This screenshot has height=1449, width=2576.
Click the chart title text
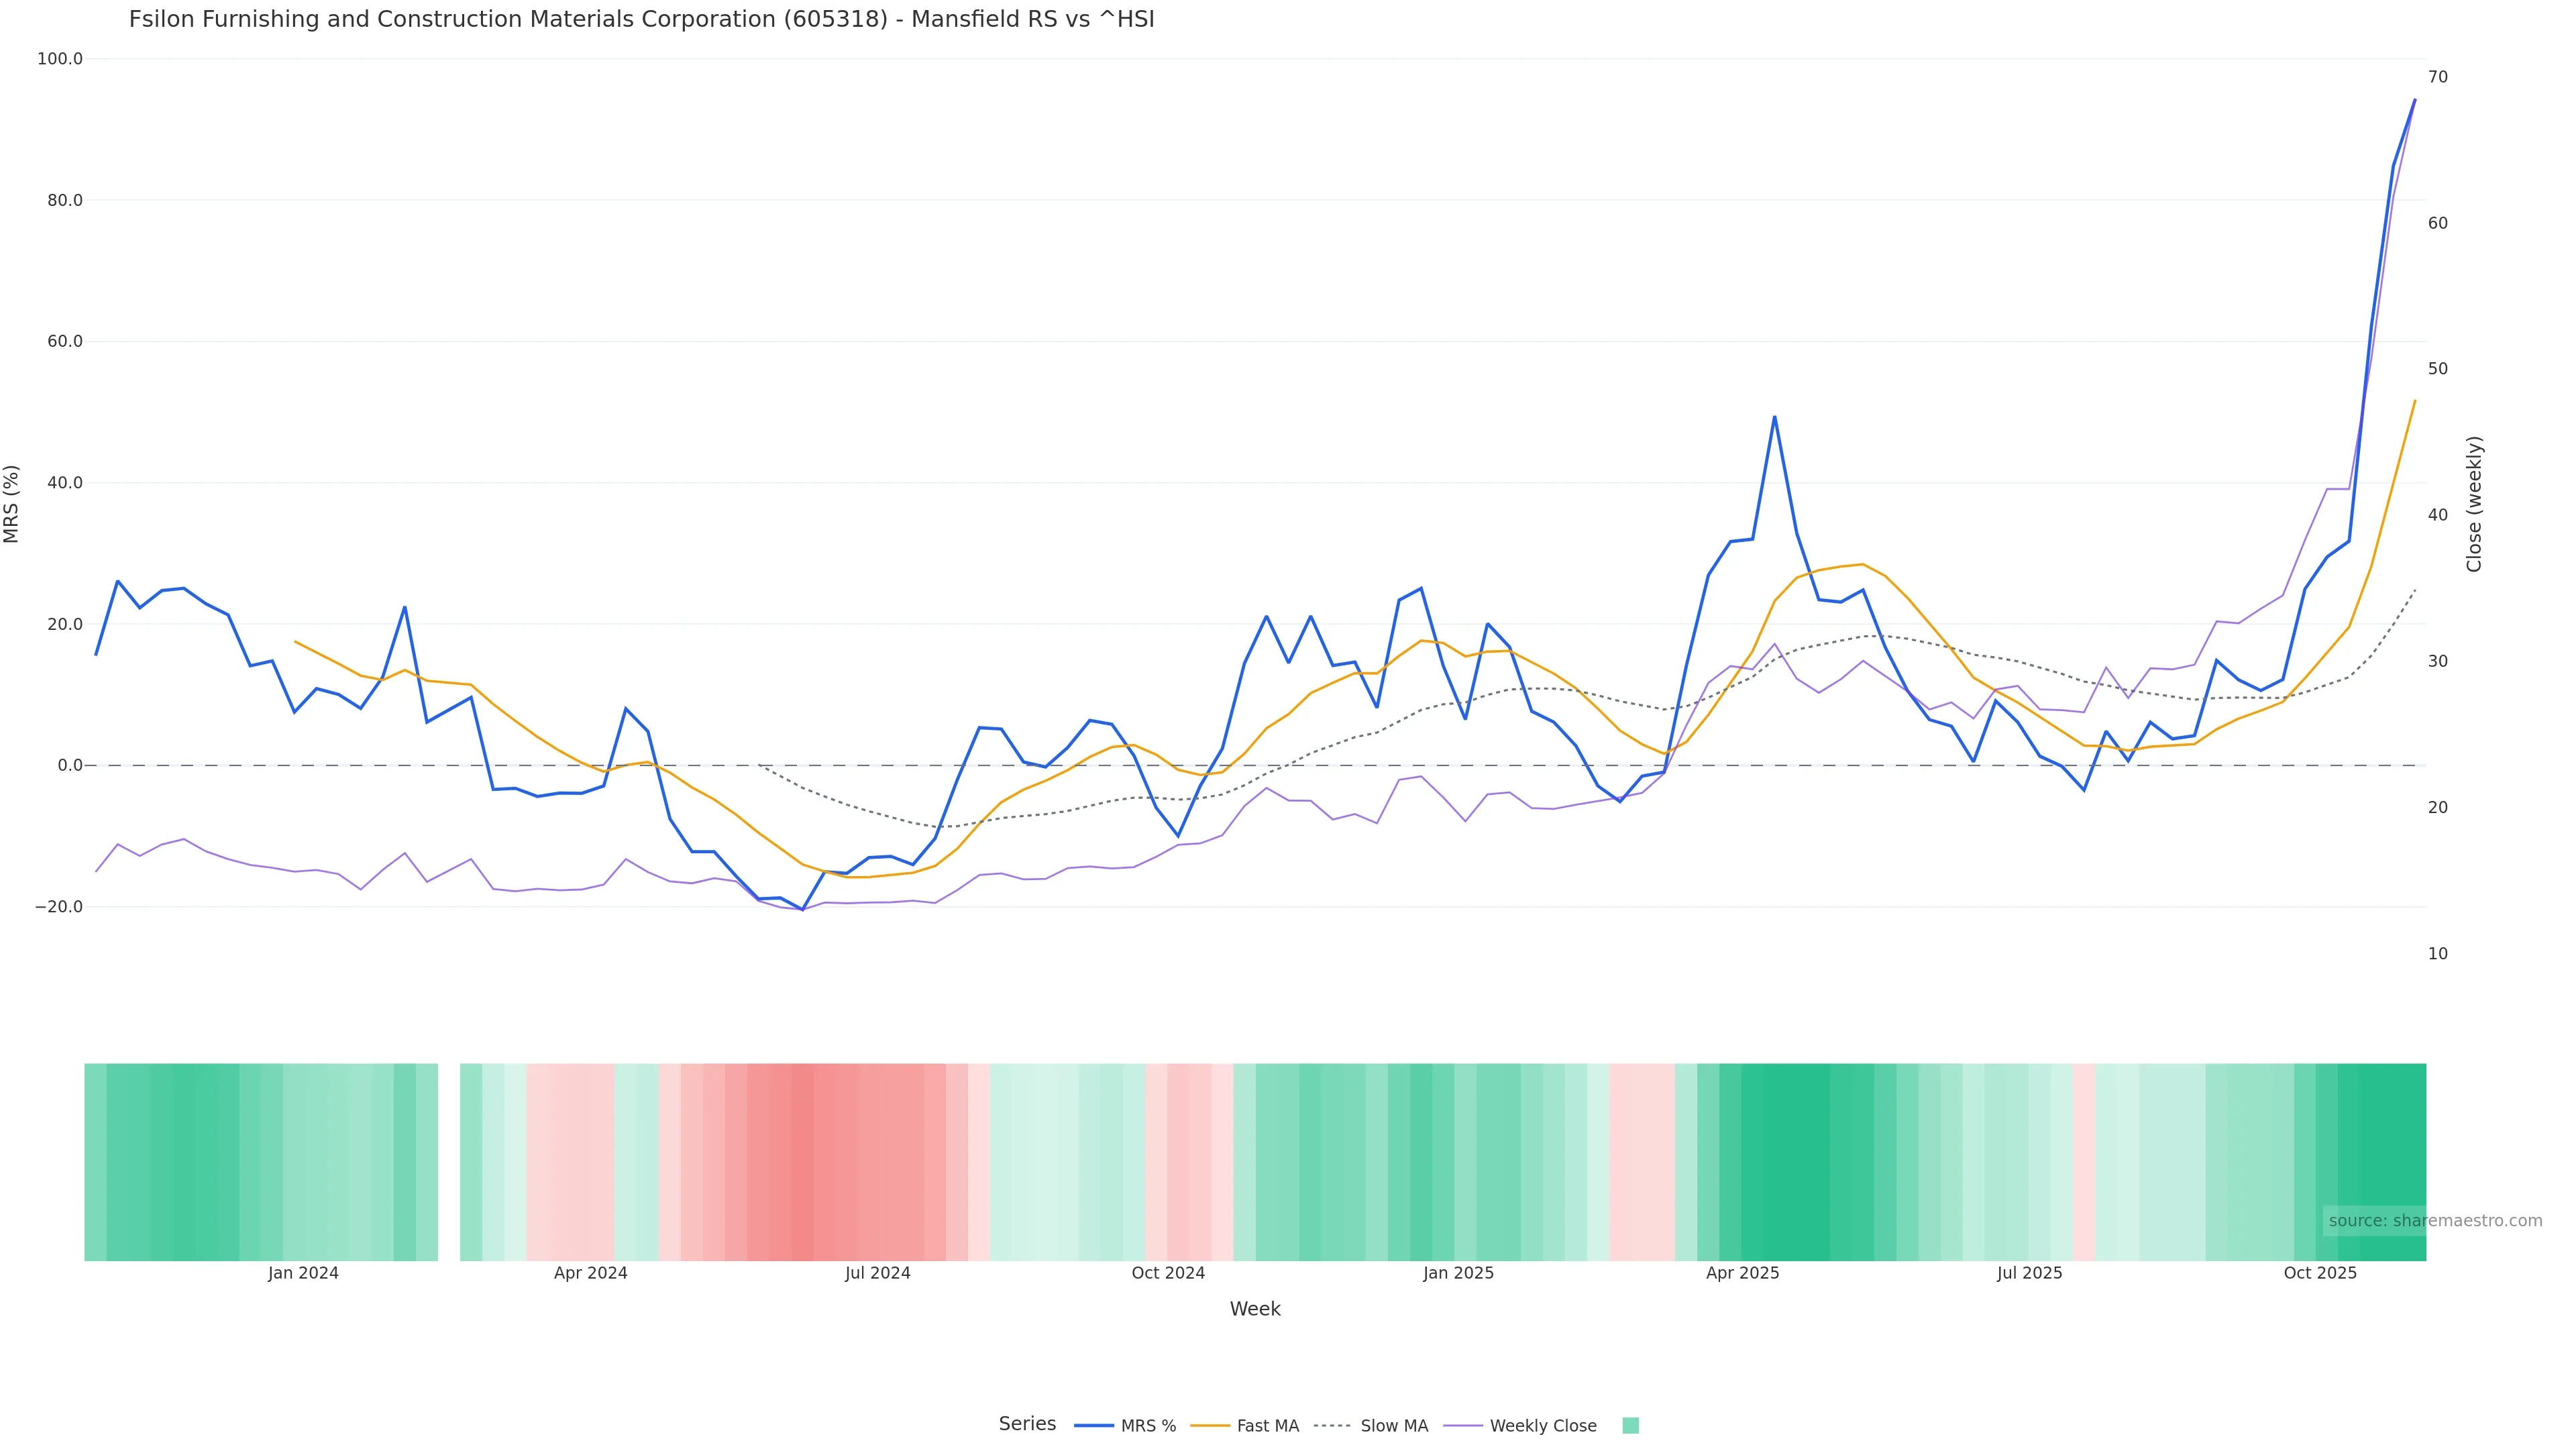(x=641, y=19)
